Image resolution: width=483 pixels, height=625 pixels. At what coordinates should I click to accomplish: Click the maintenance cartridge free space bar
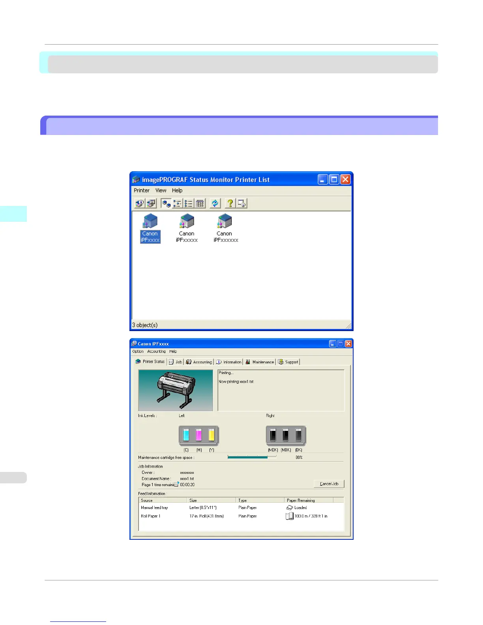pyautogui.click(x=252, y=457)
